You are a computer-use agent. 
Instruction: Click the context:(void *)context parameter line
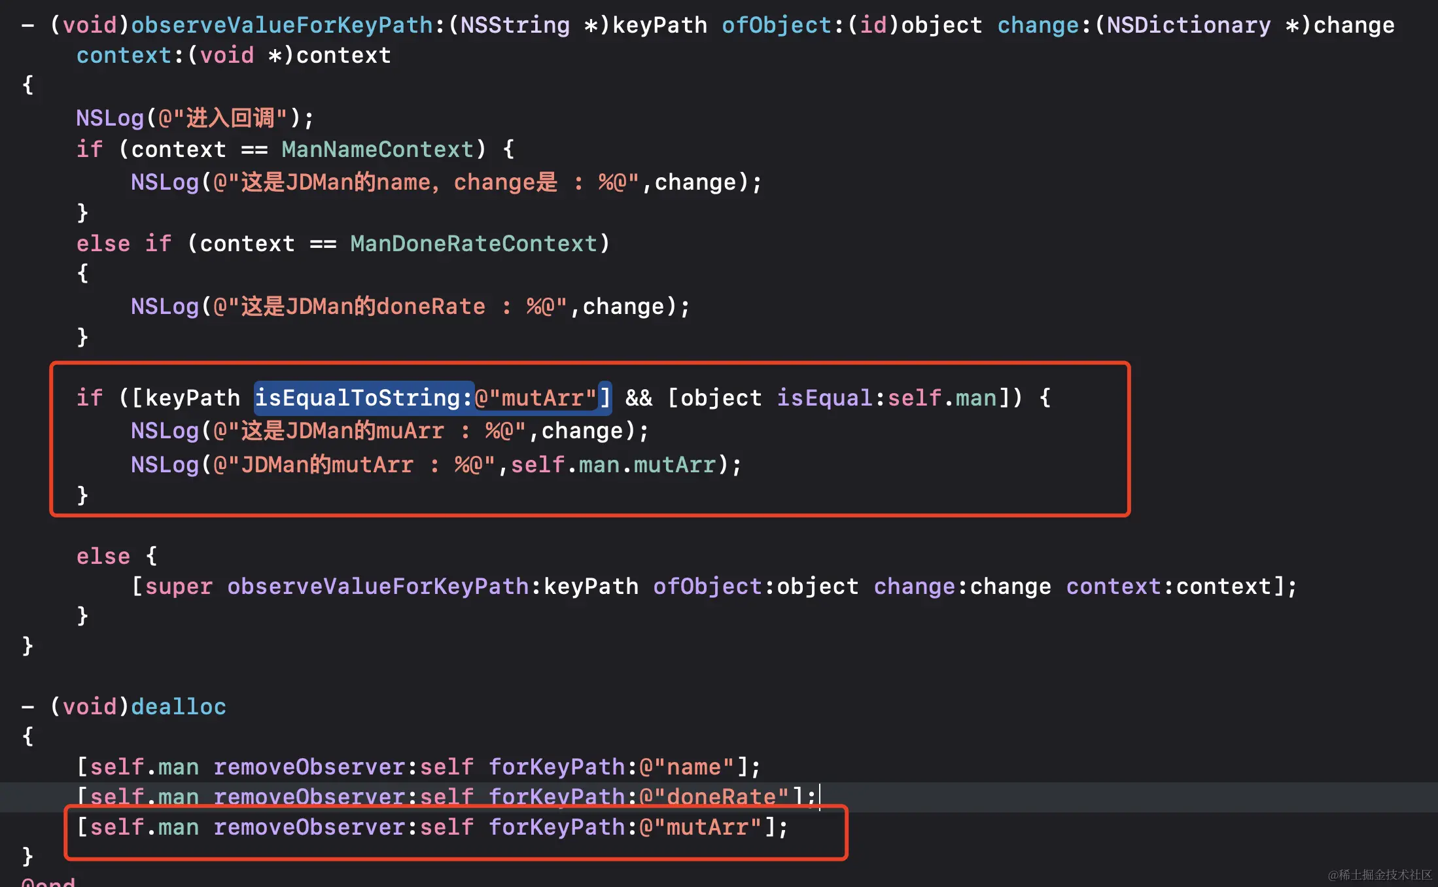pos(233,55)
